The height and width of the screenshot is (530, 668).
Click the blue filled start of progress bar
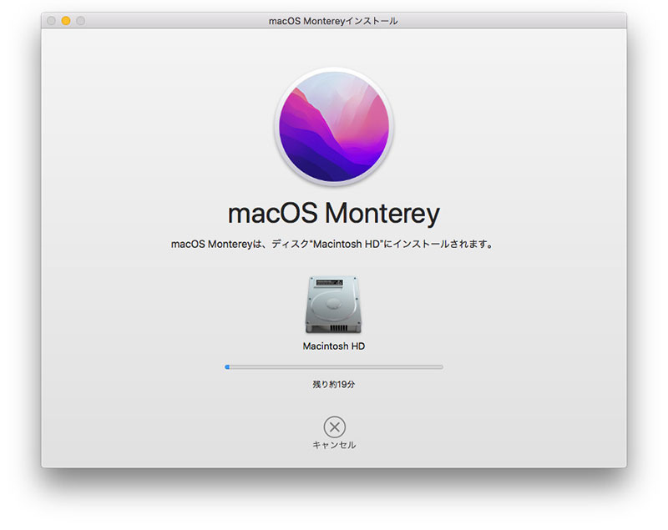pos(227,366)
